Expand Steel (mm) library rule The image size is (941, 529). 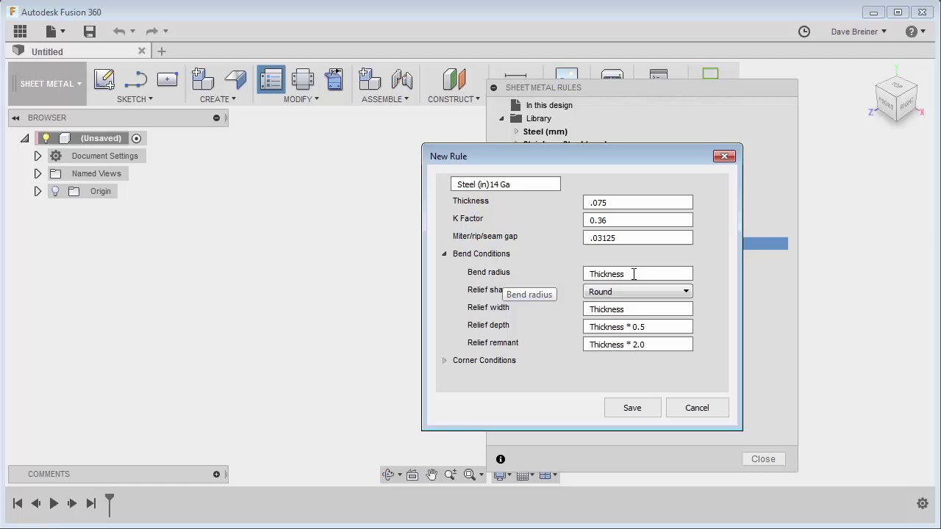point(516,132)
